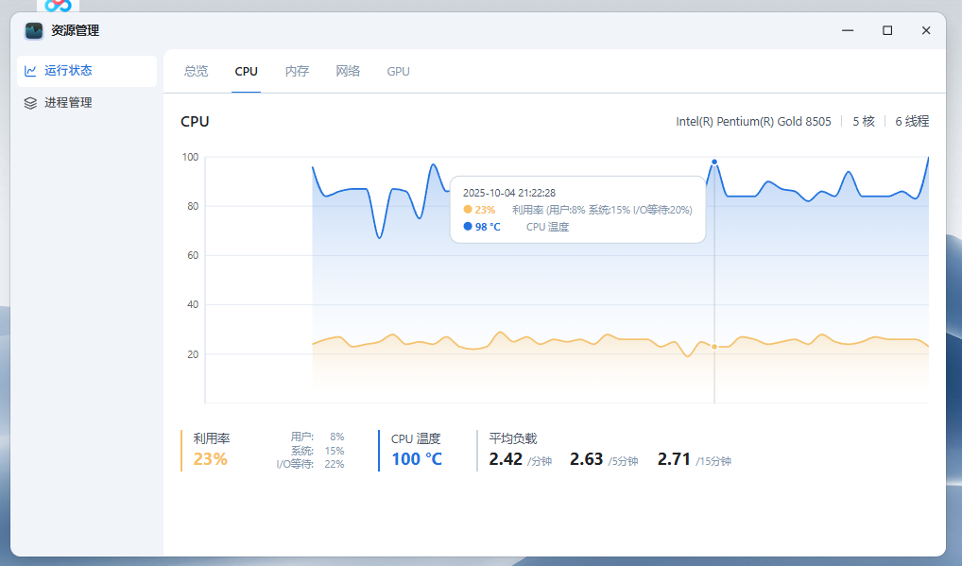
Task: Maximize the 资源管理 window
Action: pyautogui.click(x=887, y=30)
